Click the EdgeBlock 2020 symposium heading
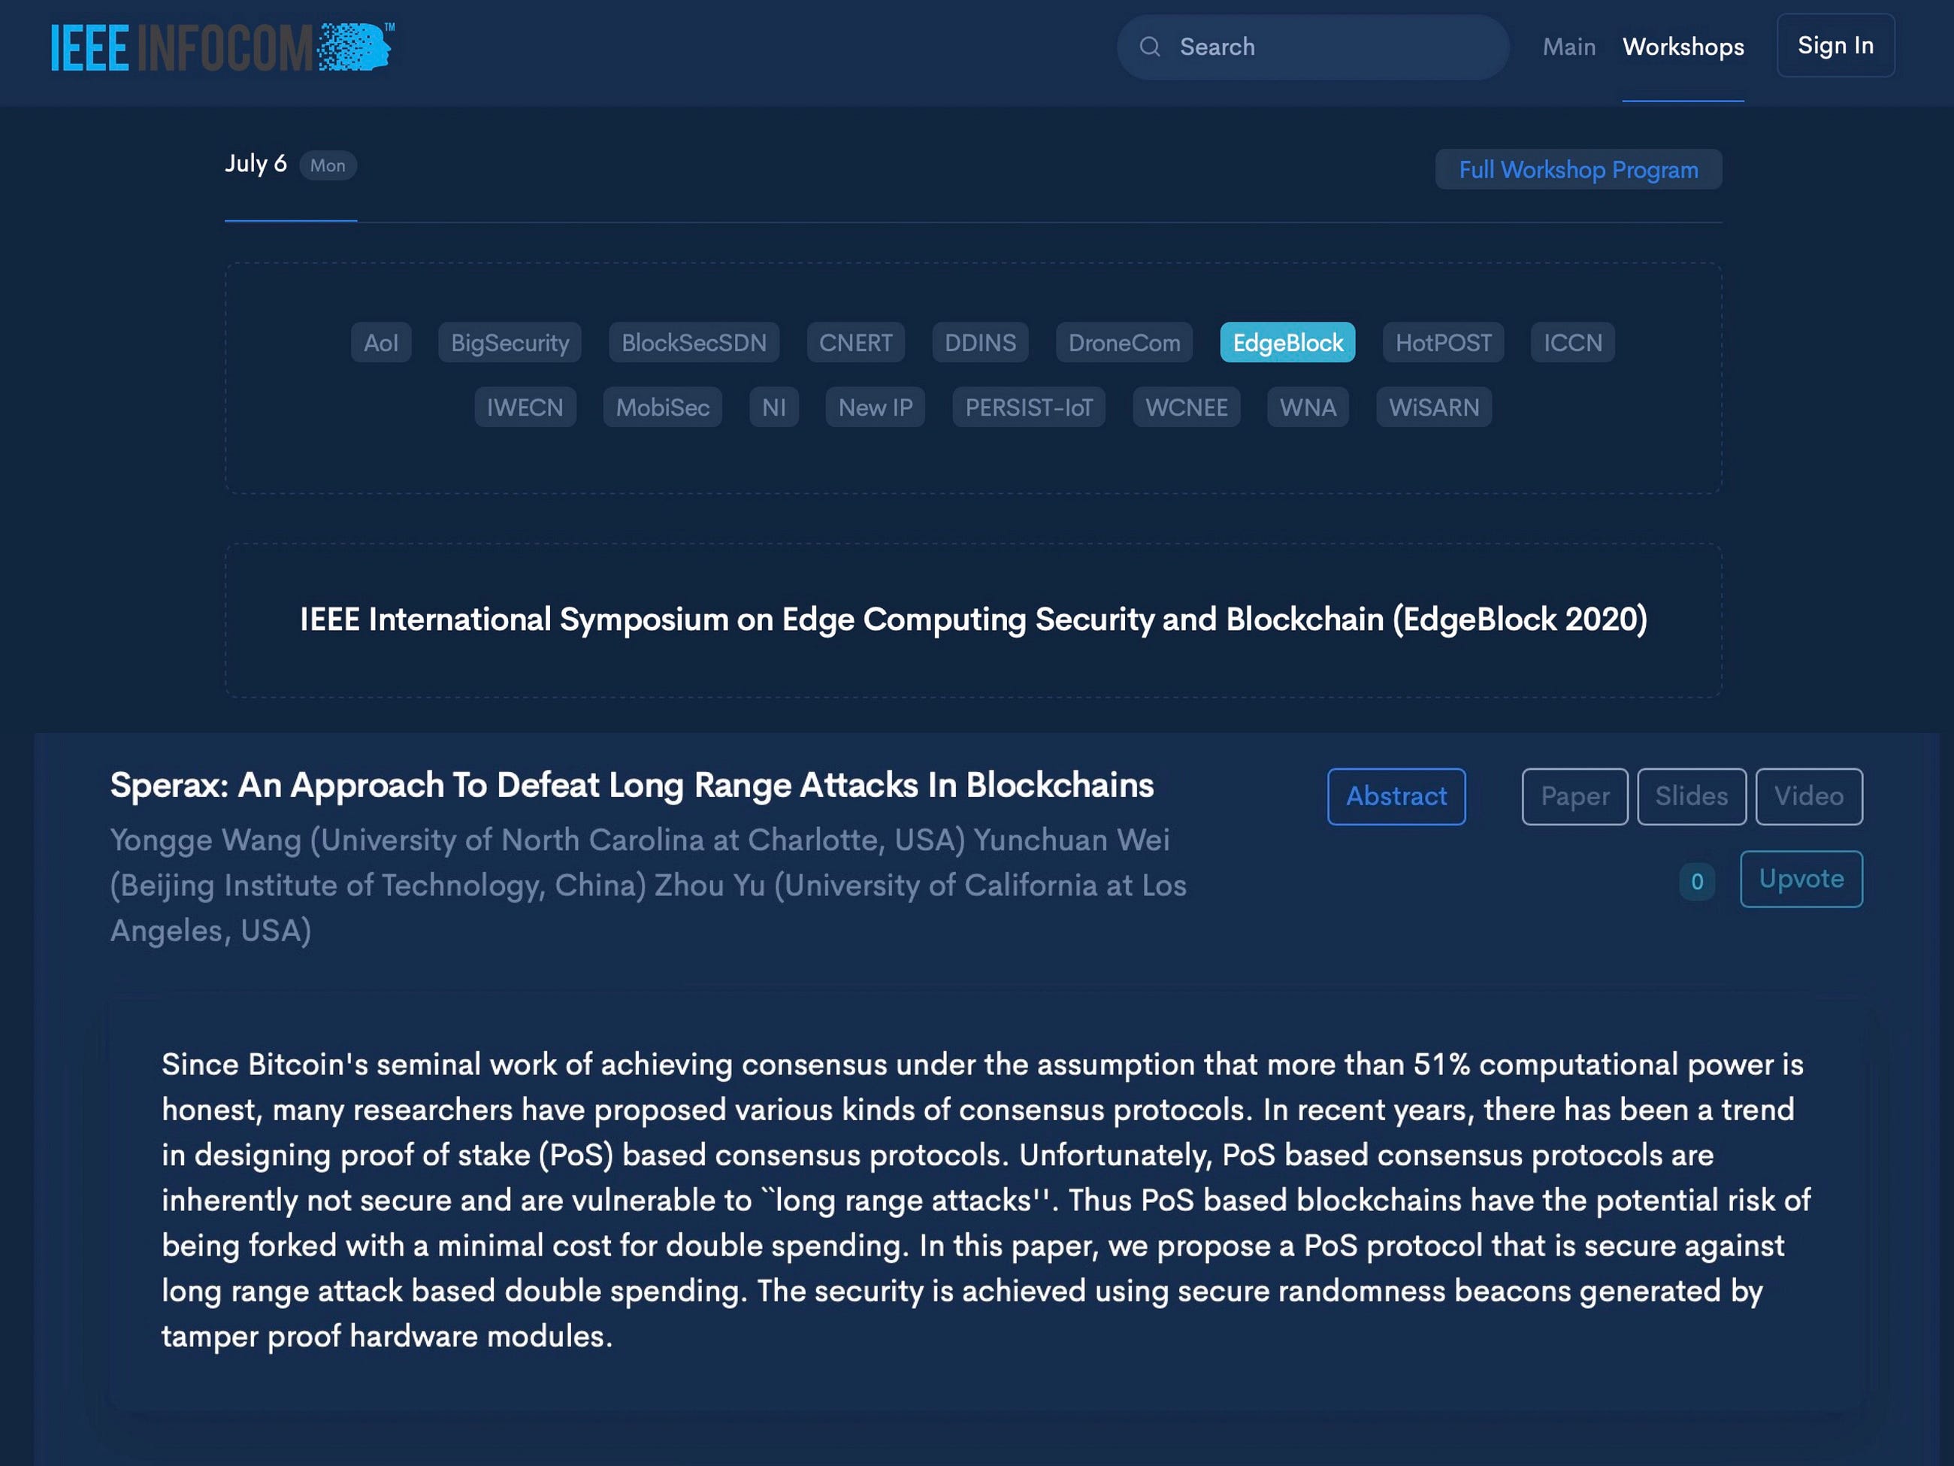This screenshot has height=1466, width=1954. (x=973, y=619)
